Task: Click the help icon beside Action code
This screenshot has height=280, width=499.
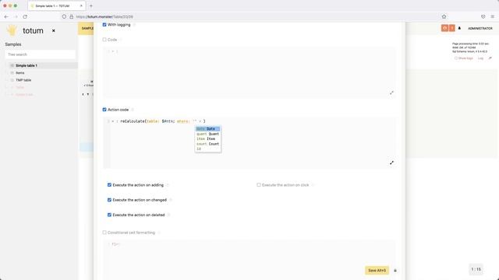Action: [x=133, y=110]
